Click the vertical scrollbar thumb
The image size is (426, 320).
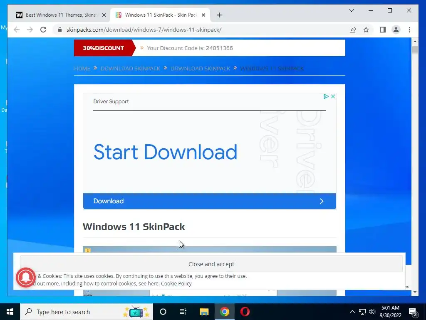415,50
